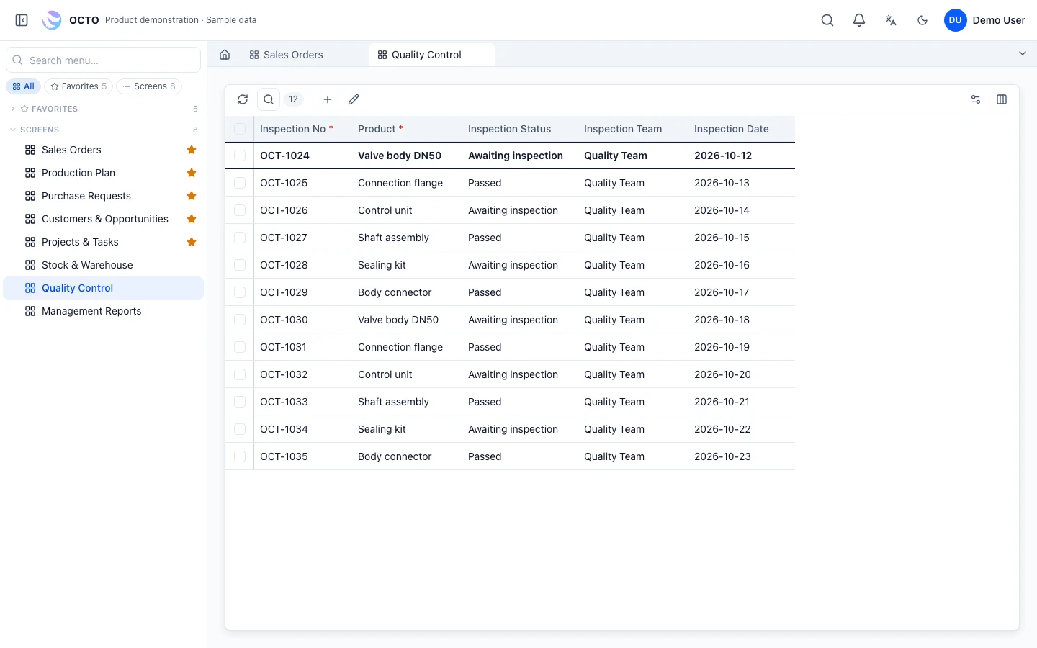1037x648 pixels.
Task: Check the OCT-1033 row checkbox
Action: (x=240, y=402)
